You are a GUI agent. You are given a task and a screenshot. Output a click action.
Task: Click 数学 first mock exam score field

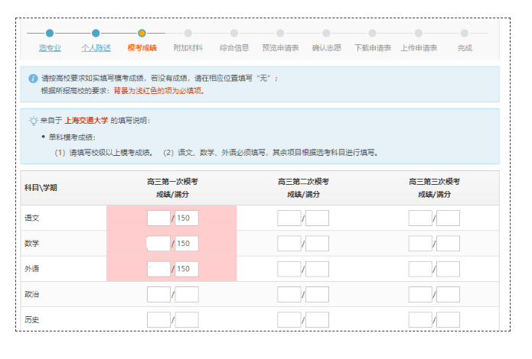158,244
